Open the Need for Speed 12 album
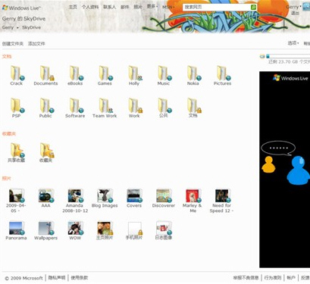This screenshot has height=284, width=310. point(222,201)
